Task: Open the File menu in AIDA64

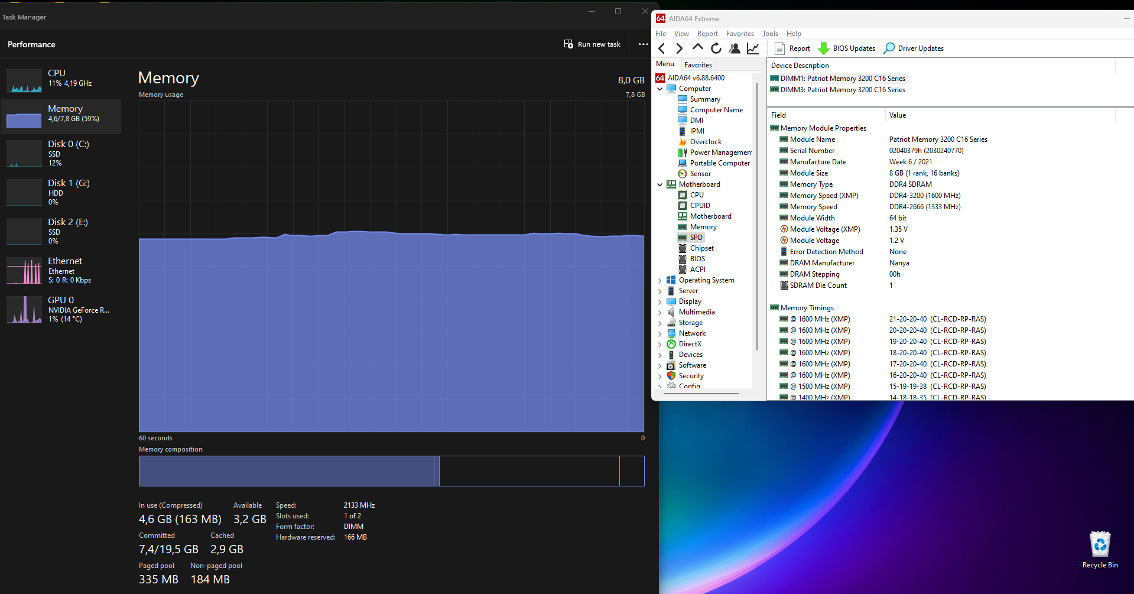Action: point(661,34)
